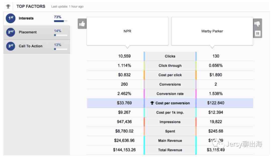
Task: Click the NPR impressions value 947,436
Action: coord(124,122)
